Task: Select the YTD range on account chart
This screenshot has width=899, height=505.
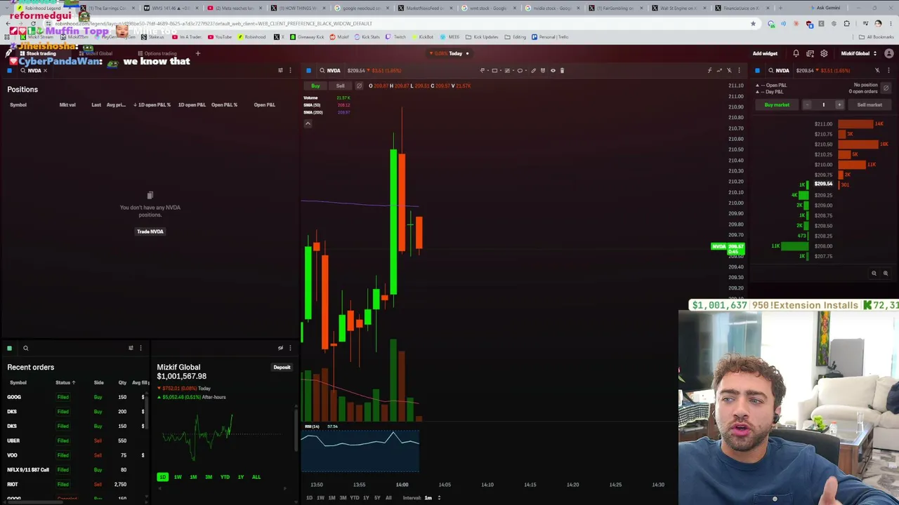Action: click(225, 477)
